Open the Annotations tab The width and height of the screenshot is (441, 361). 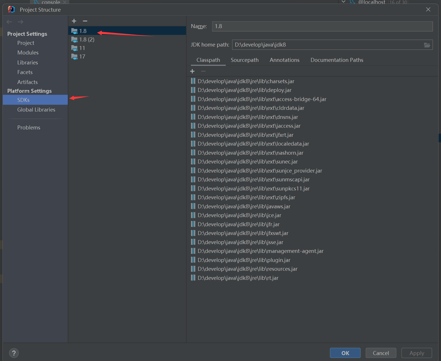[x=284, y=60]
